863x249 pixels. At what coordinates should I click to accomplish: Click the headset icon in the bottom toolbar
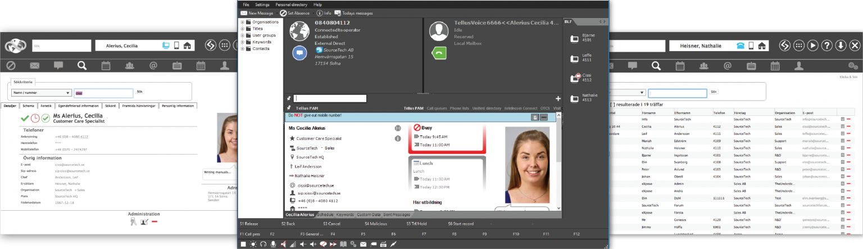click(264, 244)
